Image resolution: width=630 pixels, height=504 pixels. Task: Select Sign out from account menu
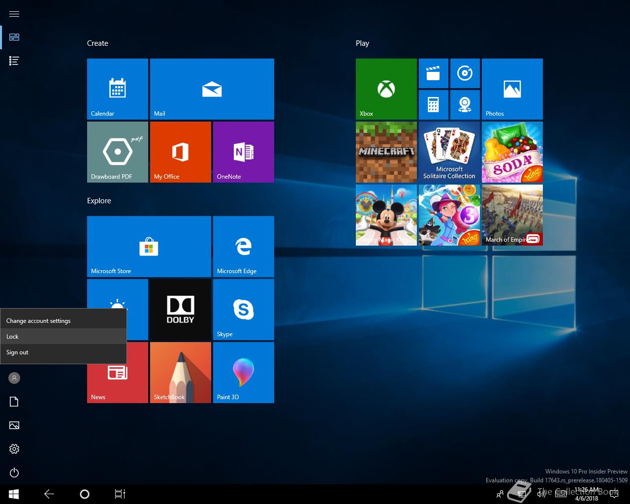point(63,352)
